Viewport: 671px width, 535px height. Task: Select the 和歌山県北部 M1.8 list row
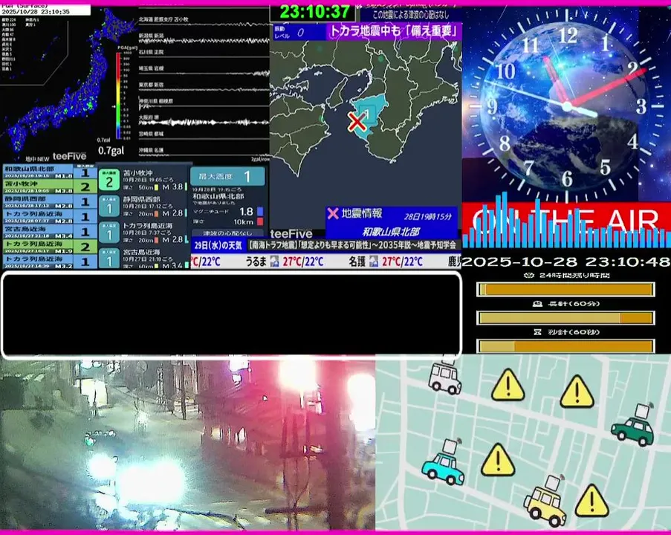[50, 172]
